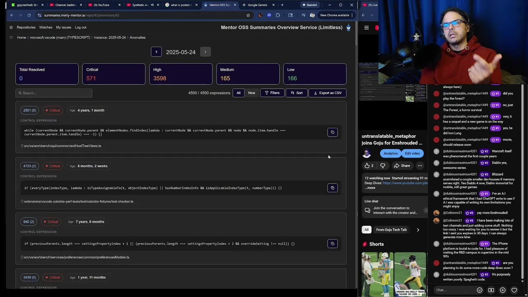Click Log out
The height and width of the screenshot is (297, 528).
pos(80,27)
